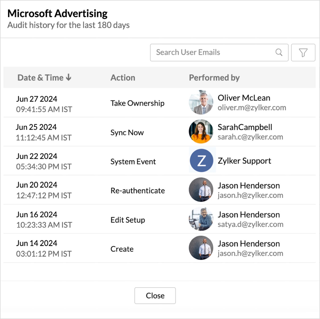
Task: Click the sarah.c@zylker.com email
Action: coord(250,137)
